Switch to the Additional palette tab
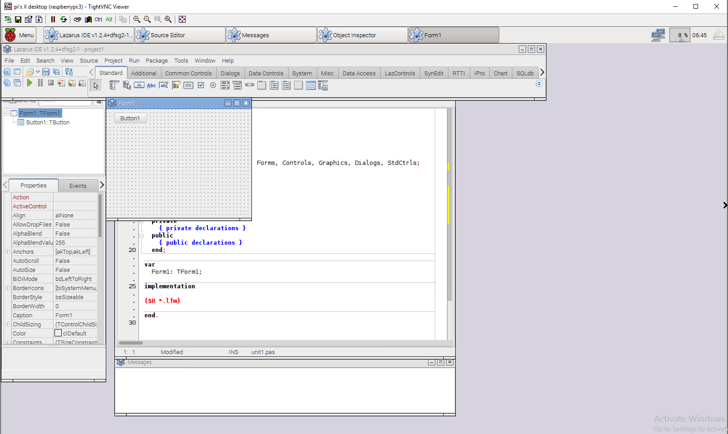 (143, 73)
